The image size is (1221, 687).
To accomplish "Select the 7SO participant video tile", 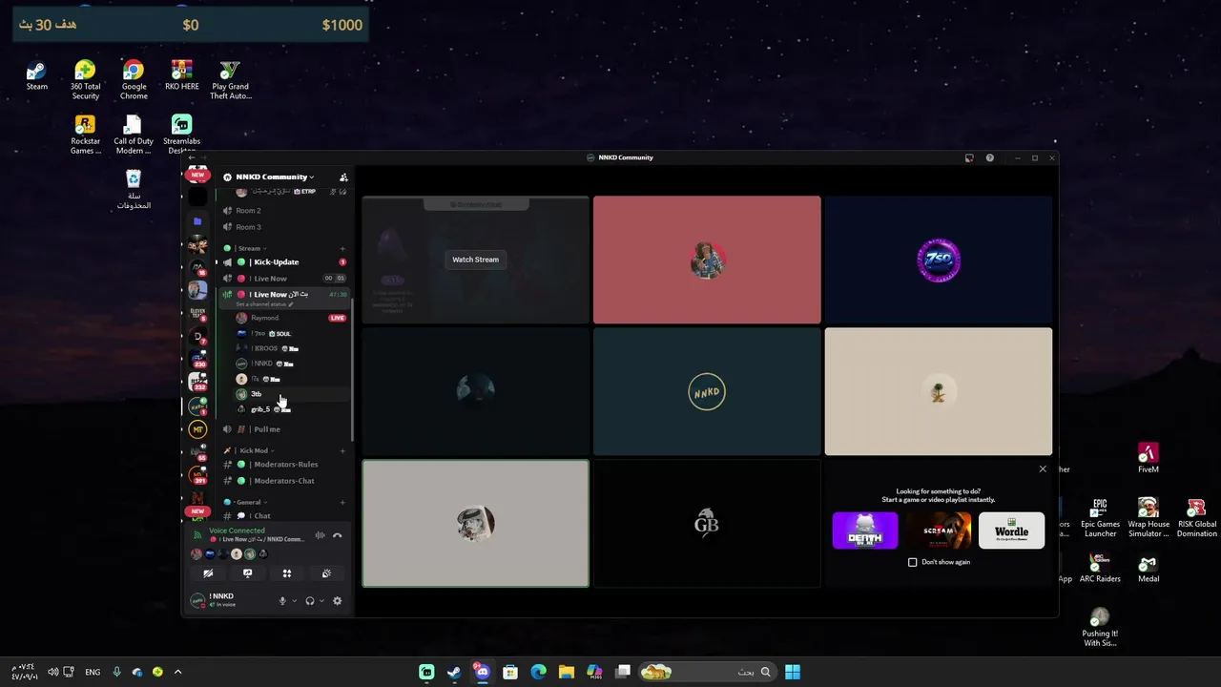I will (939, 260).
